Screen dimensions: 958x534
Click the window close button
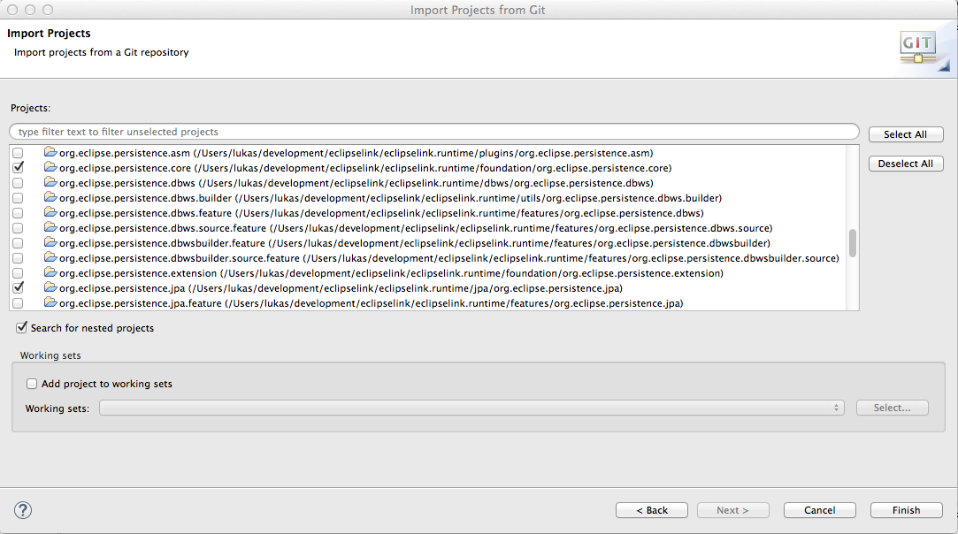tap(12, 10)
